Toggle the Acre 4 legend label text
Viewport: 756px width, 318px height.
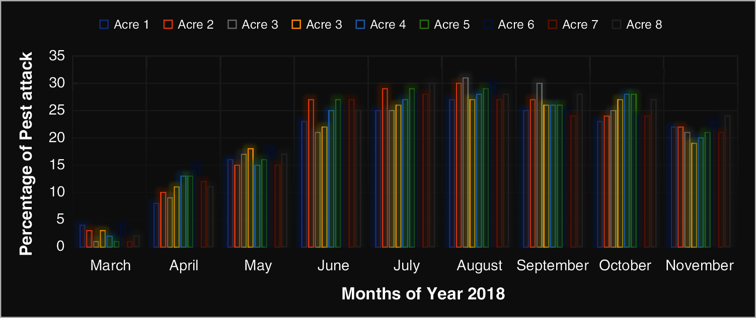pyautogui.click(x=388, y=25)
